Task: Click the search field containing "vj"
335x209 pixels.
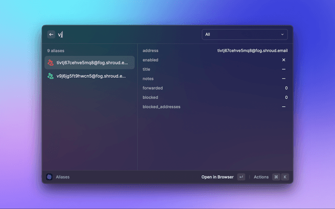Action: [x=126, y=34]
